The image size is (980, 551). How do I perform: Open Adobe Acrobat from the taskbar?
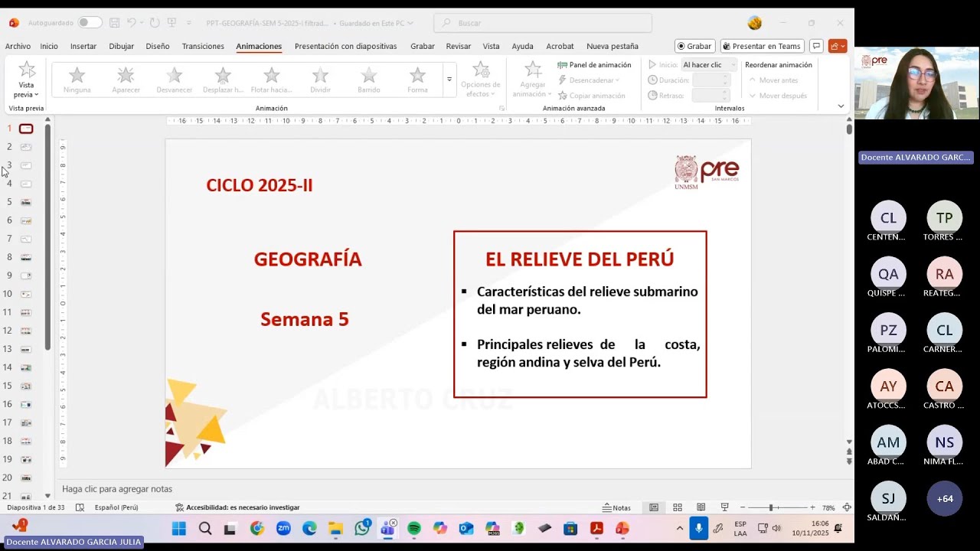point(596,528)
